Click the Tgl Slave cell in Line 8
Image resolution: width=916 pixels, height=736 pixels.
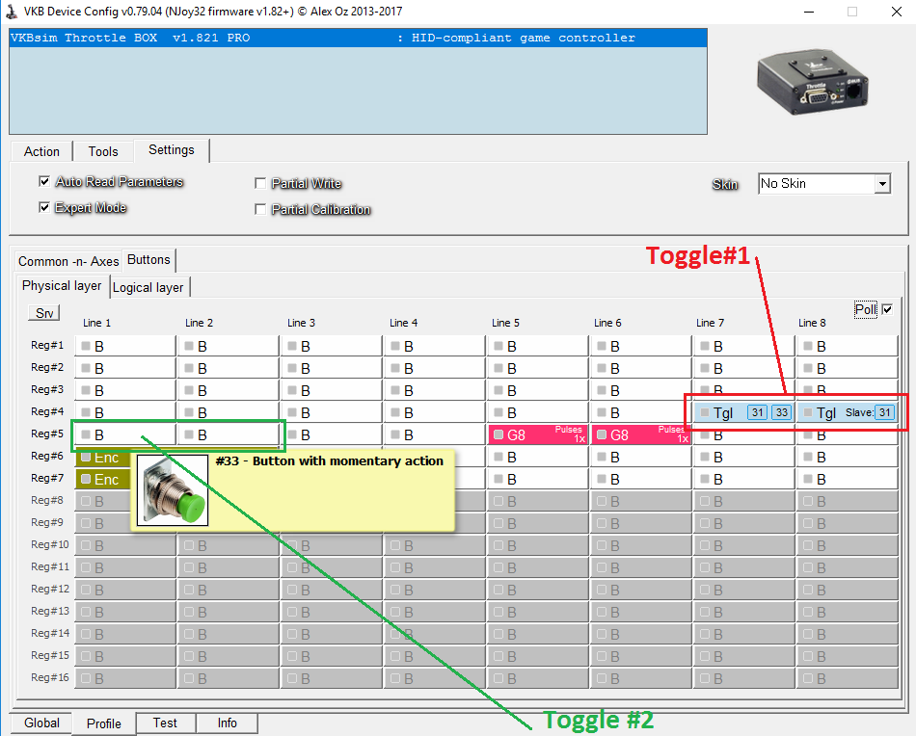848,412
